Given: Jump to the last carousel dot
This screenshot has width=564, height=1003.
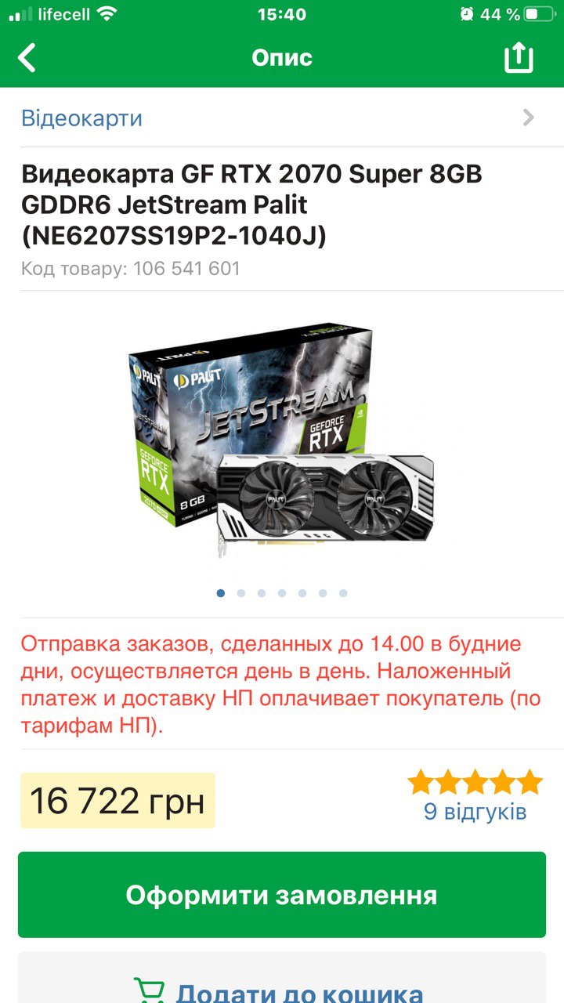Looking at the screenshot, I should coord(343,593).
